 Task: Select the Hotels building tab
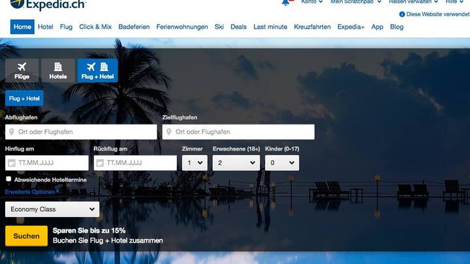click(x=58, y=70)
